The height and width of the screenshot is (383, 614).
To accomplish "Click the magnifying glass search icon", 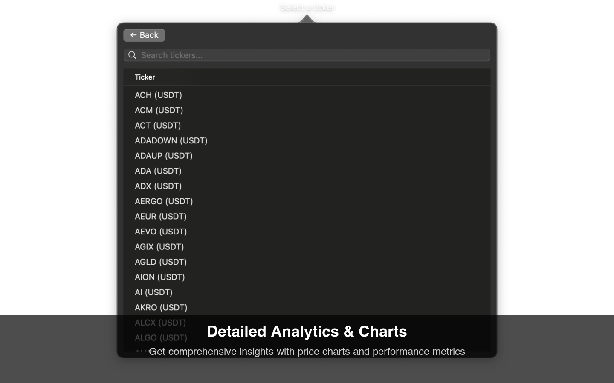I will (132, 55).
